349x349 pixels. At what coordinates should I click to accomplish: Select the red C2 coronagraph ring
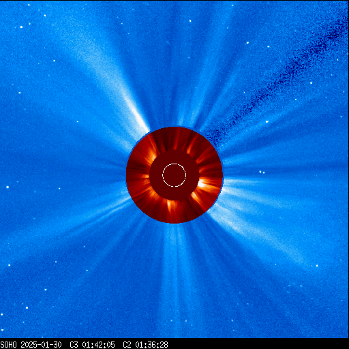point(174,175)
